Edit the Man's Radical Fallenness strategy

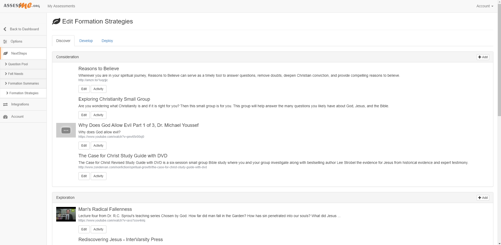[x=84, y=229]
